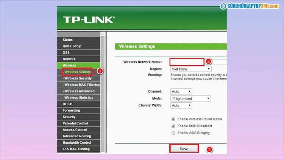The width and height of the screenshot is (284, 160).
Task: View Wireless Statistics page
Action: [x=78, y=97]
